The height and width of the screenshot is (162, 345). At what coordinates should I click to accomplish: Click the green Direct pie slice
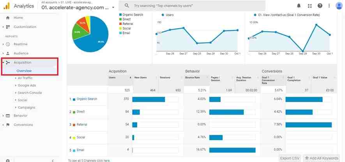tap(77, 32)
